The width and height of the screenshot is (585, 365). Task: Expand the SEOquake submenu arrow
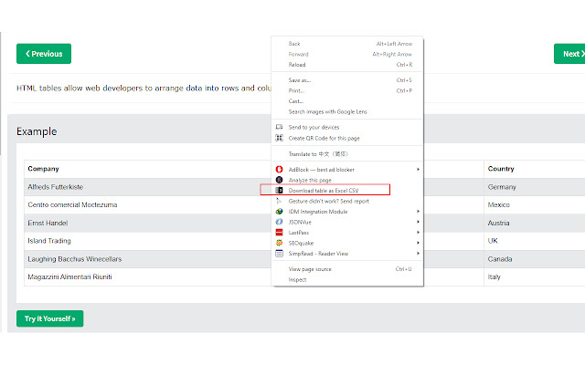pos(419,243)
